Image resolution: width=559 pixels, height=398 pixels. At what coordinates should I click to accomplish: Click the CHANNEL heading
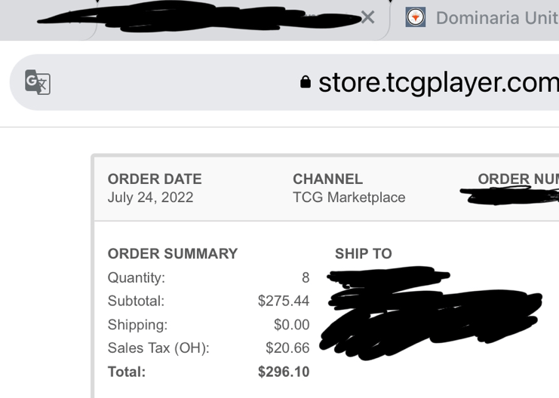(327, 179)
